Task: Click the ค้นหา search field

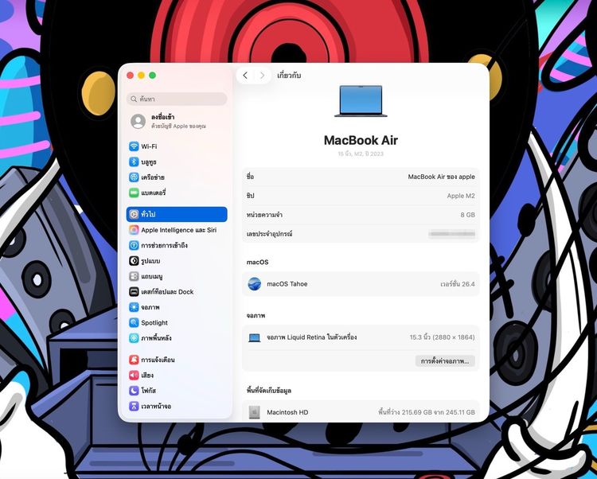Action: (x=177, y=99)
